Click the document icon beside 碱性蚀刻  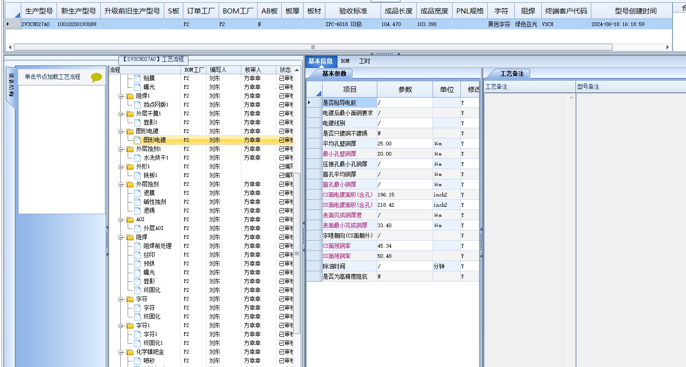click(137, 202)
